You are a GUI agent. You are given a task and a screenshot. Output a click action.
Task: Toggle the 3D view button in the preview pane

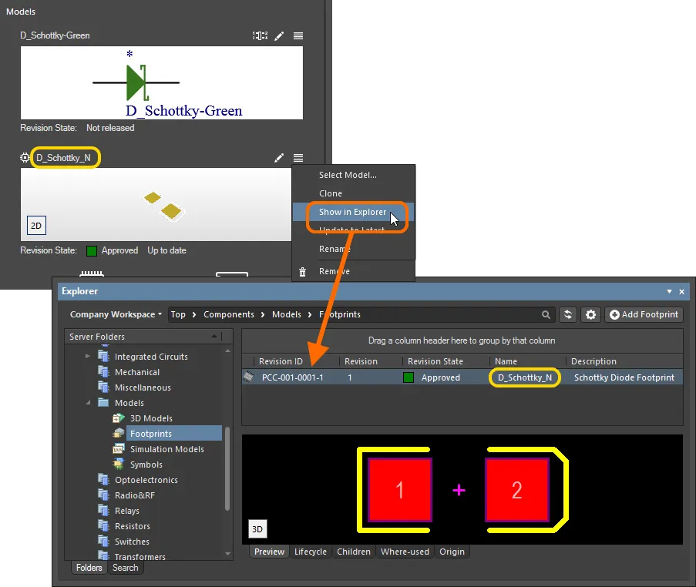pos(257,529)
